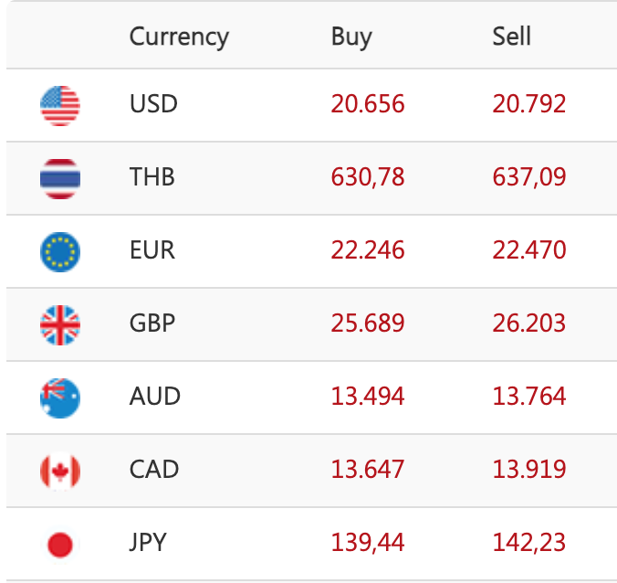
Task: Click the United Kingdom flag icon
Action: (x=60, y=324)
